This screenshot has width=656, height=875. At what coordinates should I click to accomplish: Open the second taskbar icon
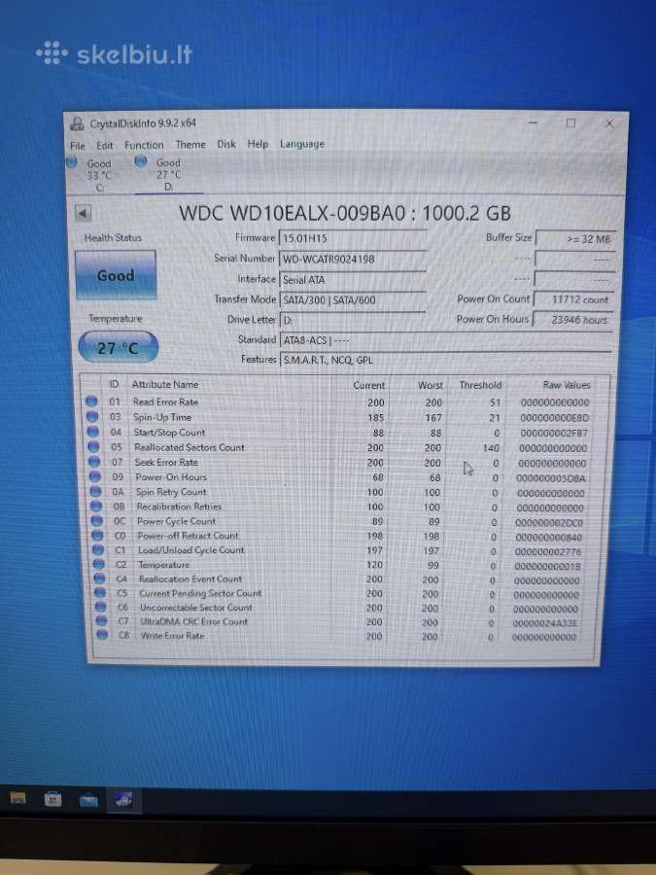point(53,800)
